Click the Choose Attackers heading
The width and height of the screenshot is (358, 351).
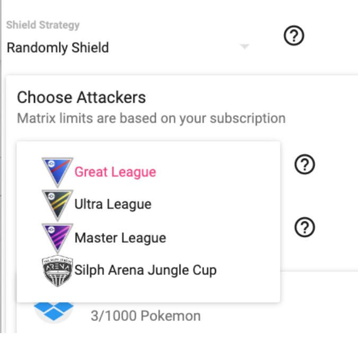click(81, 97)
